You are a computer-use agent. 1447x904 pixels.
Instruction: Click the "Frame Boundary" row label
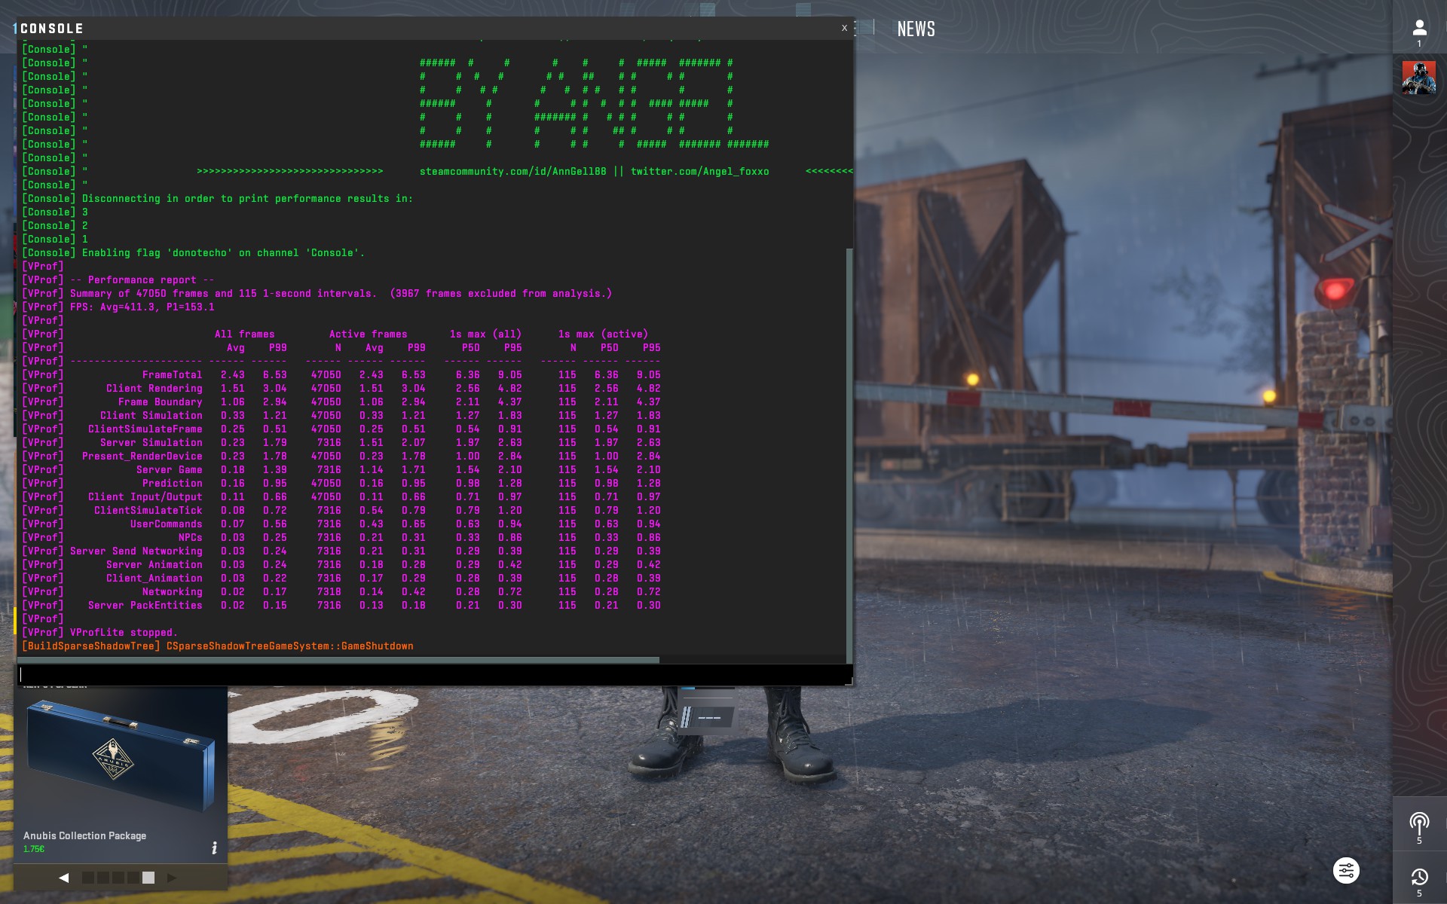(161, 402)
